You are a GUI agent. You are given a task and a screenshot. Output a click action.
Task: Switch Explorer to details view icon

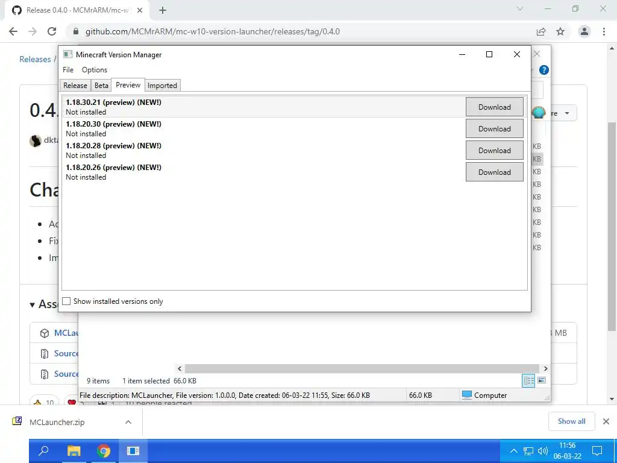pyautogui.click(x=528, y=380)
